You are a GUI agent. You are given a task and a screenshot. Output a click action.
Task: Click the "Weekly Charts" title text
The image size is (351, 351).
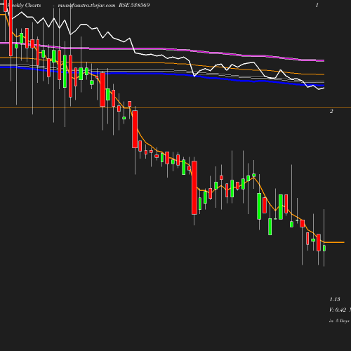(24, 6)
